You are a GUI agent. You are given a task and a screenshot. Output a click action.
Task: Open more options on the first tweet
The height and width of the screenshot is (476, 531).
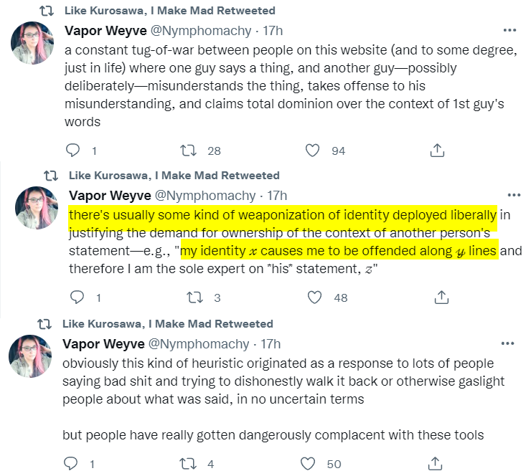pyautogui.click(x=509, y=30)
